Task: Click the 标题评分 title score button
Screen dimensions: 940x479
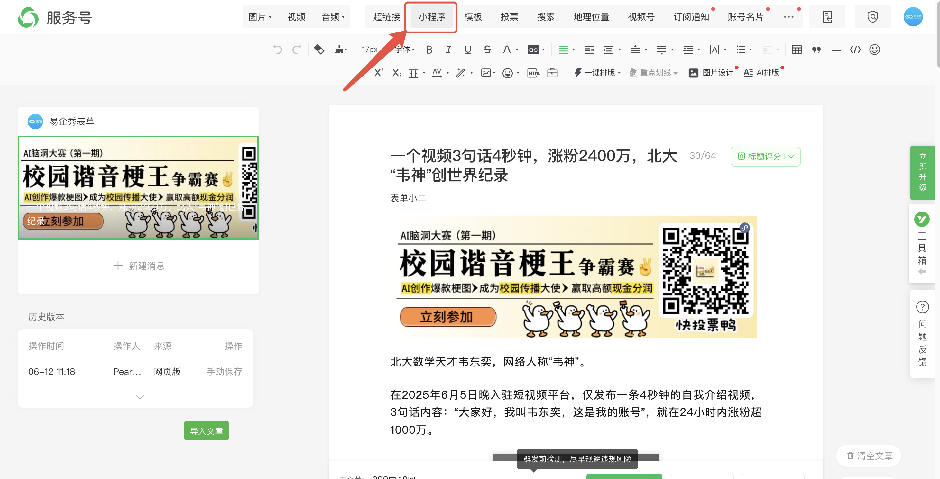Action: click(765, 156)
